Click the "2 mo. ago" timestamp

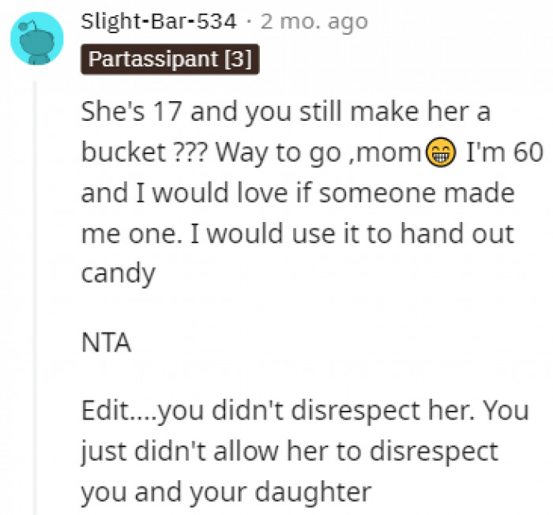pyautogui.click(x=314, y=21)
